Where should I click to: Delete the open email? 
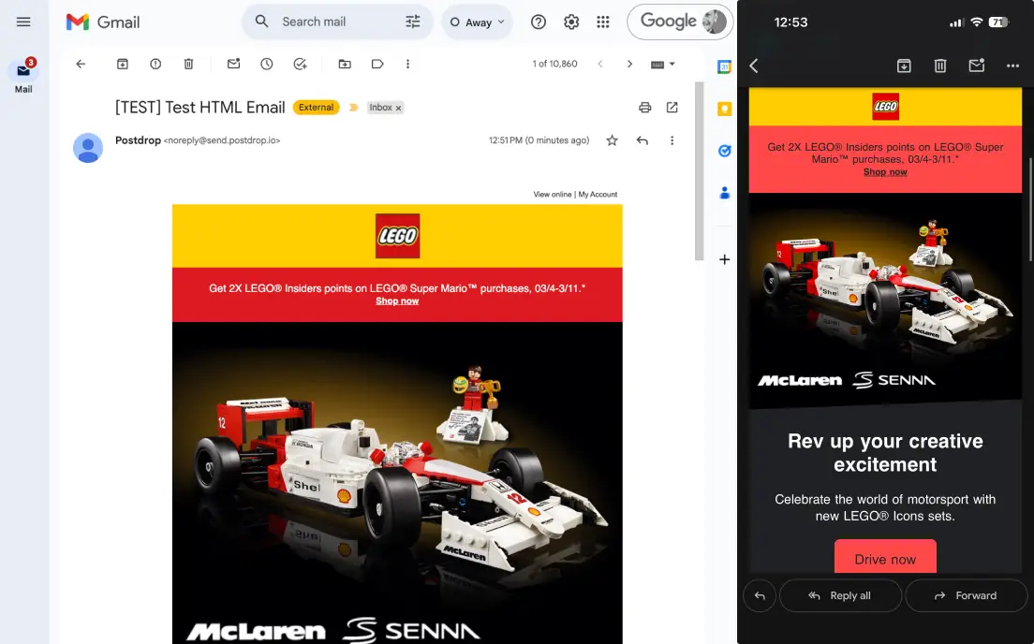coord(188,64)
